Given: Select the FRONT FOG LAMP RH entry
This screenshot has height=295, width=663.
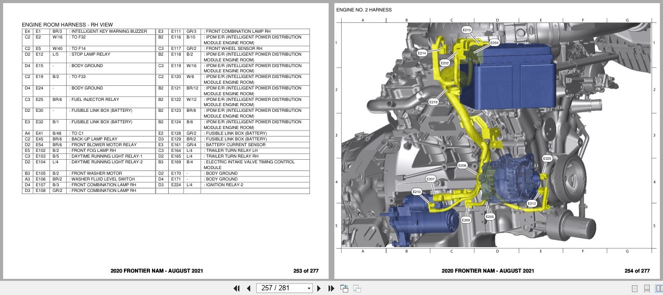Looking at the screenshot, I should 92,150.
